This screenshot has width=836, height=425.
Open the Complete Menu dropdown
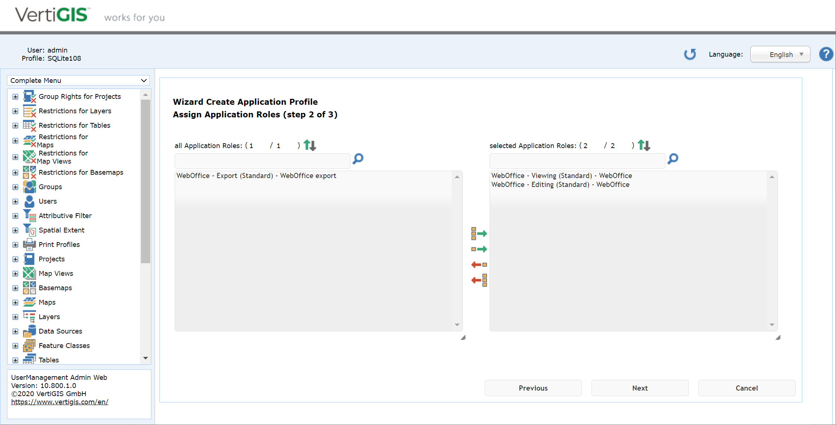pos(78,80)
